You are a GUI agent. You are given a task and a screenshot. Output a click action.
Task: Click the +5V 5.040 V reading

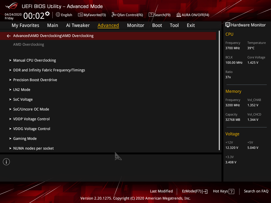tap(253, 148)
